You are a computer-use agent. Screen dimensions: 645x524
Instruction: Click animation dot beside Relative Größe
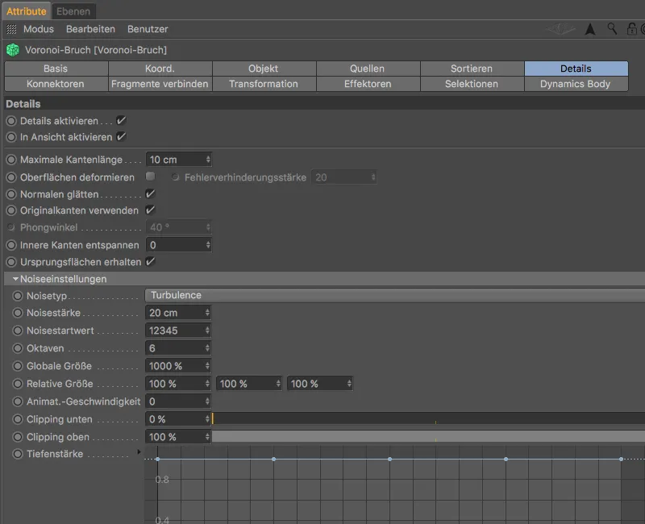tap(18, 384)
